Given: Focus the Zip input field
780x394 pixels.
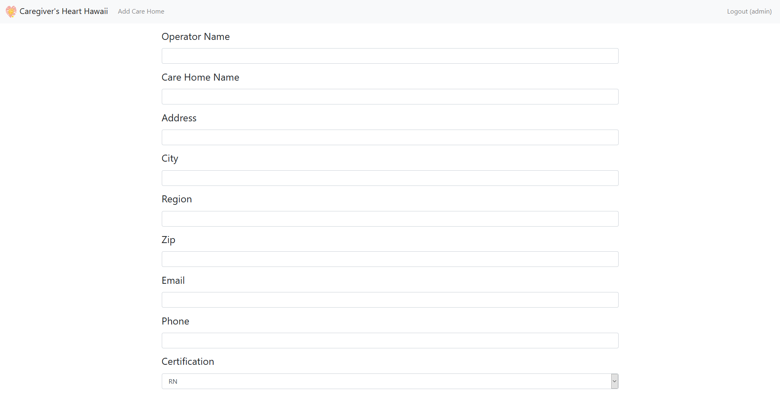Looking at the screenshot, I should [390, 259].
